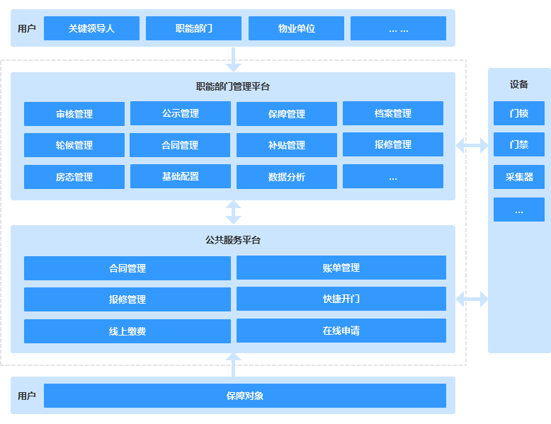The height and width of the screenshot is (424, 551).
Task: Open the 在线申请 service box
Action: click(341, 331)
